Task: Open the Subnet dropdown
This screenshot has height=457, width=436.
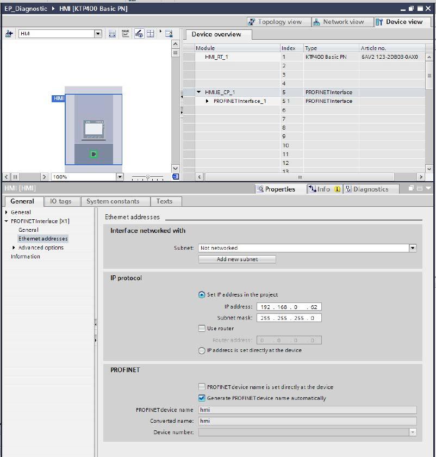Action: pyautogui.click(x=413, y=248)
